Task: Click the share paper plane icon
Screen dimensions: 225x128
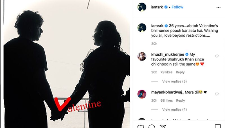Action: (163, 126)
